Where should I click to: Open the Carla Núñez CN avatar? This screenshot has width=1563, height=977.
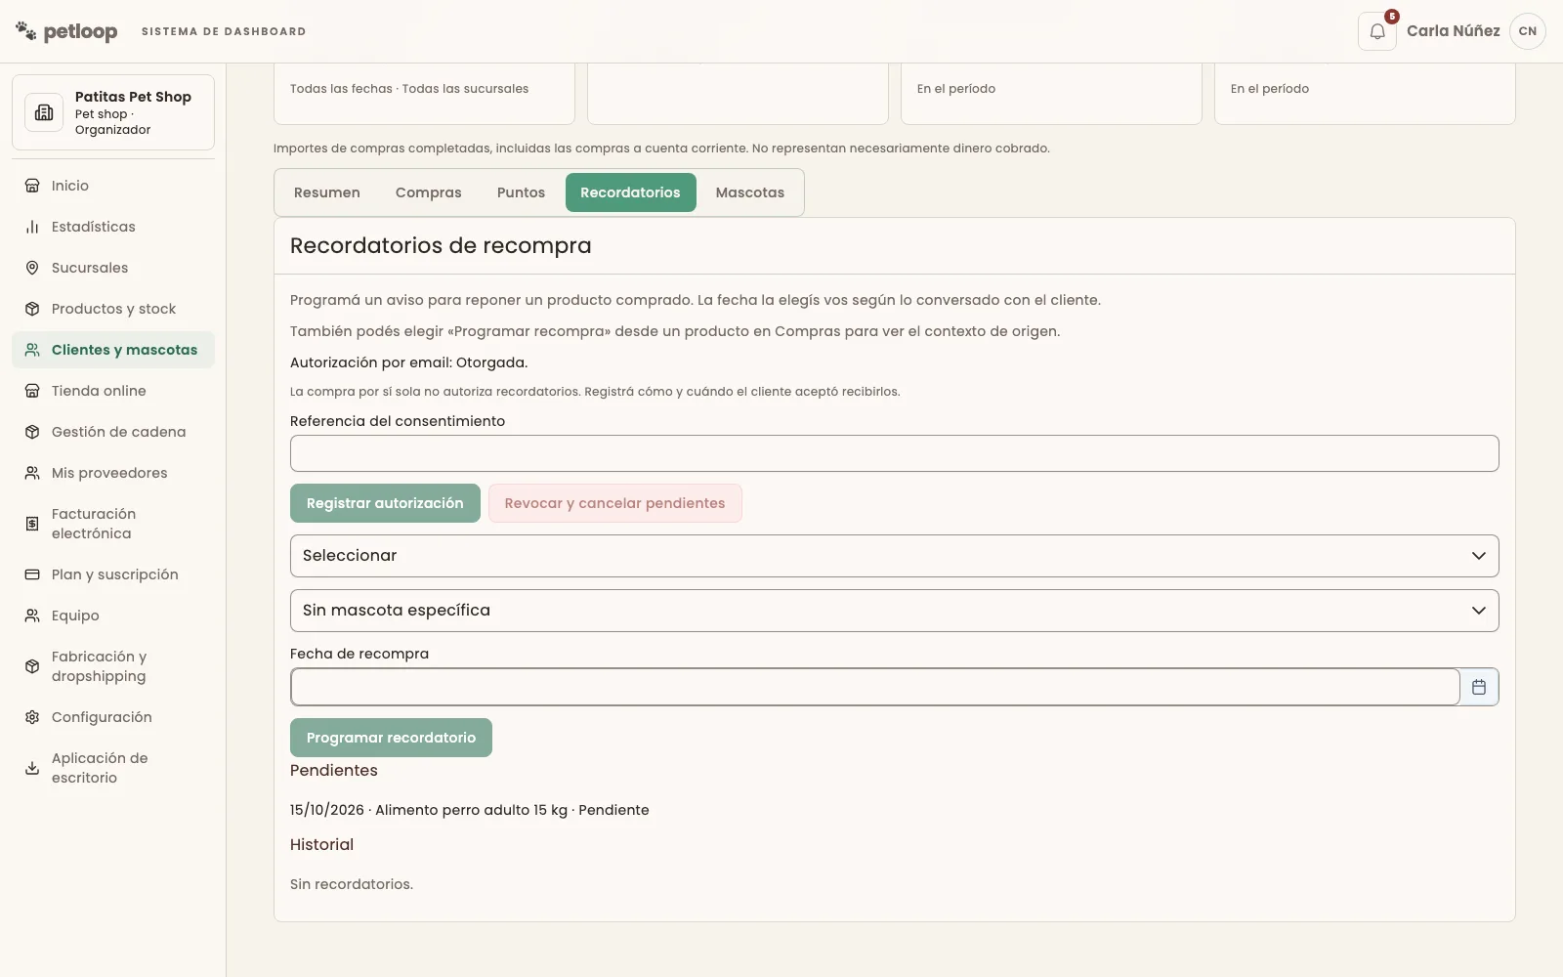[x=1528, y=31]
